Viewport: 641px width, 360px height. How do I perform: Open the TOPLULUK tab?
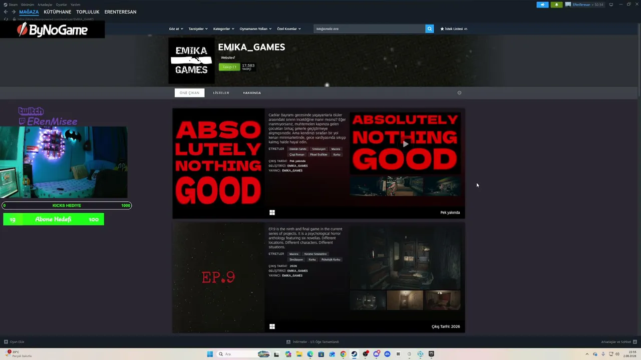point(88,12)
